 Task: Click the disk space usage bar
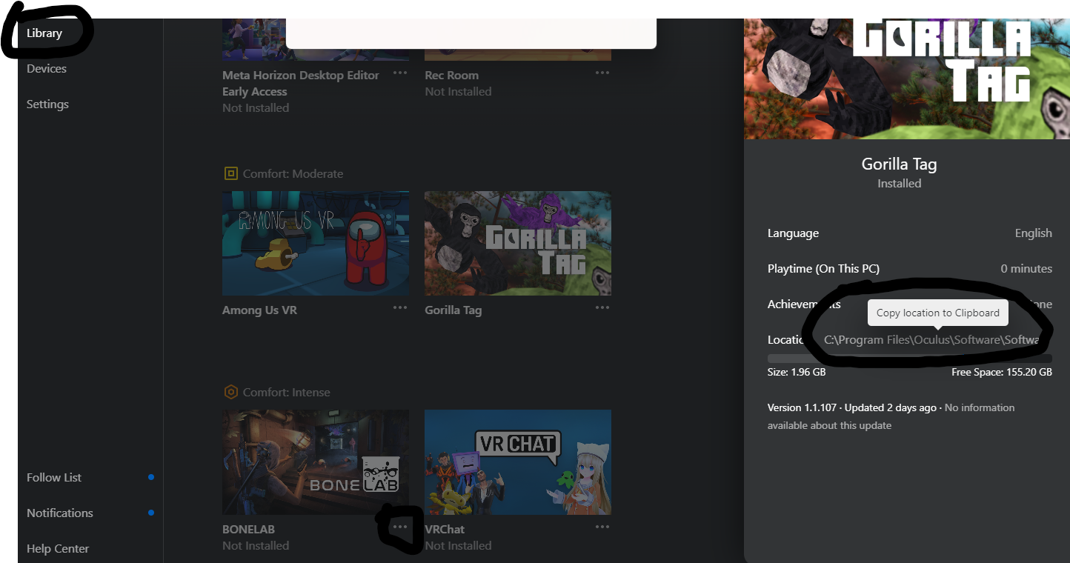click(x=909, y=359)
